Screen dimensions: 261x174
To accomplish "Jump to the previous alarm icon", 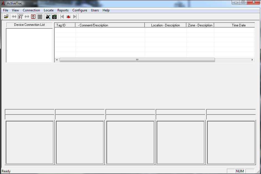I will click(62, 16).
